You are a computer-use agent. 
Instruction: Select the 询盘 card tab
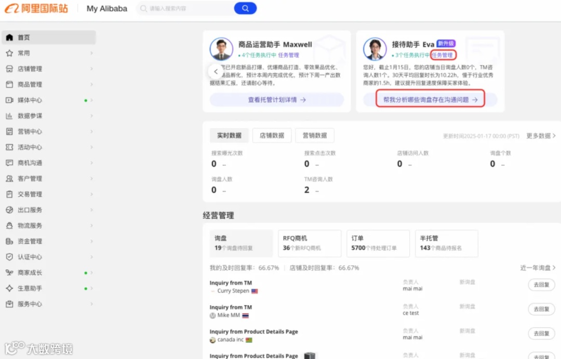[x=241, y=243]
